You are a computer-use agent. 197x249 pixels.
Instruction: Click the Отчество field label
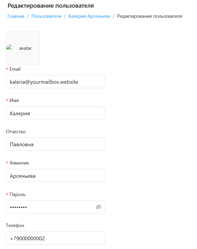pos(16,132)
